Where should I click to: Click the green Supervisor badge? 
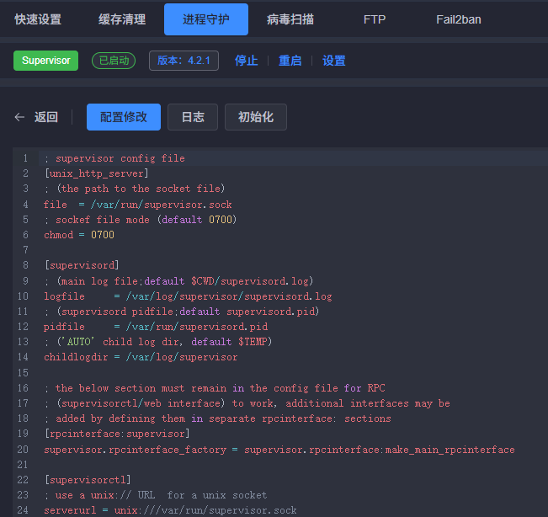[x=45, y=61]
